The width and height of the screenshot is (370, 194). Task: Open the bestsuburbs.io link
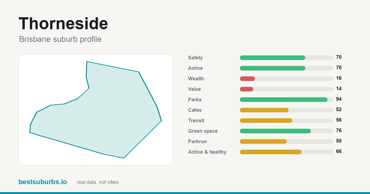[43, 182]
